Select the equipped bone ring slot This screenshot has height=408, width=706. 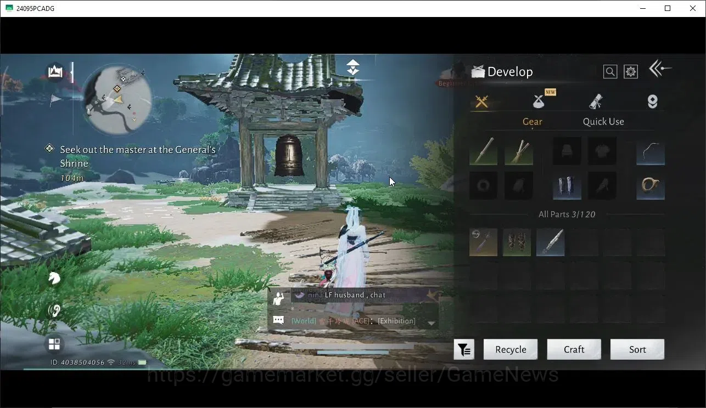[x=651, y=185]
